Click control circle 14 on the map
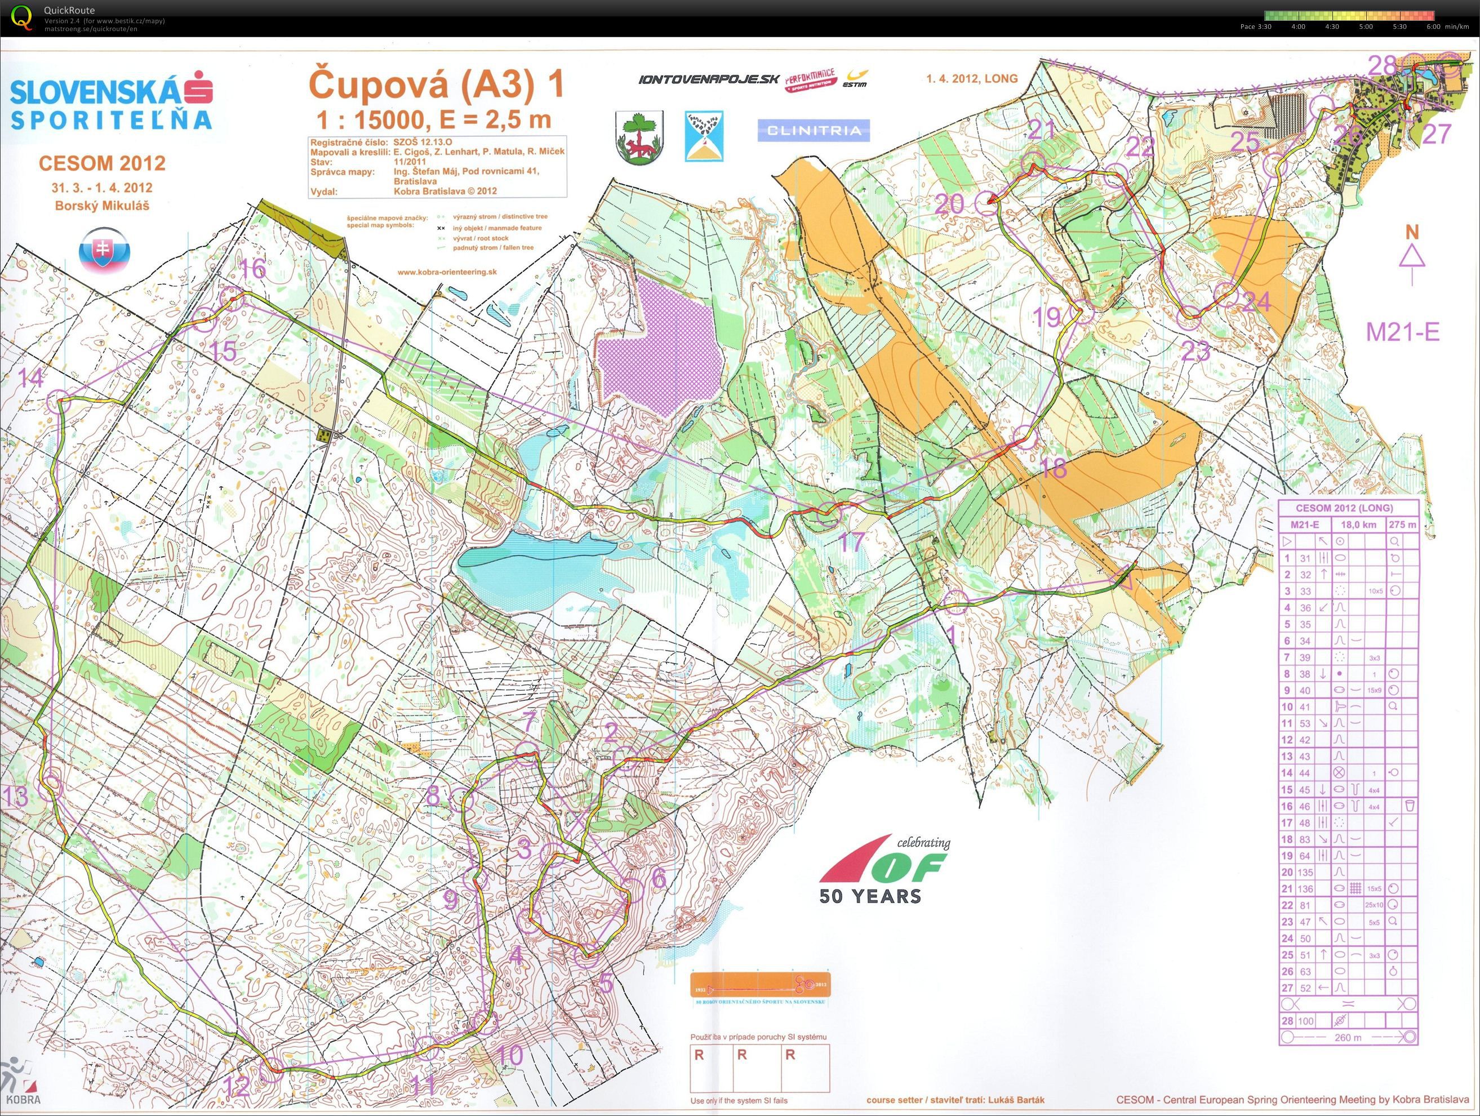Screen dimensions: 1480x1116 pyautogui.click(x=60, y=402)
